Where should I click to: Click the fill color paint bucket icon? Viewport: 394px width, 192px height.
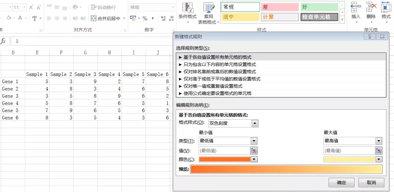8,18
